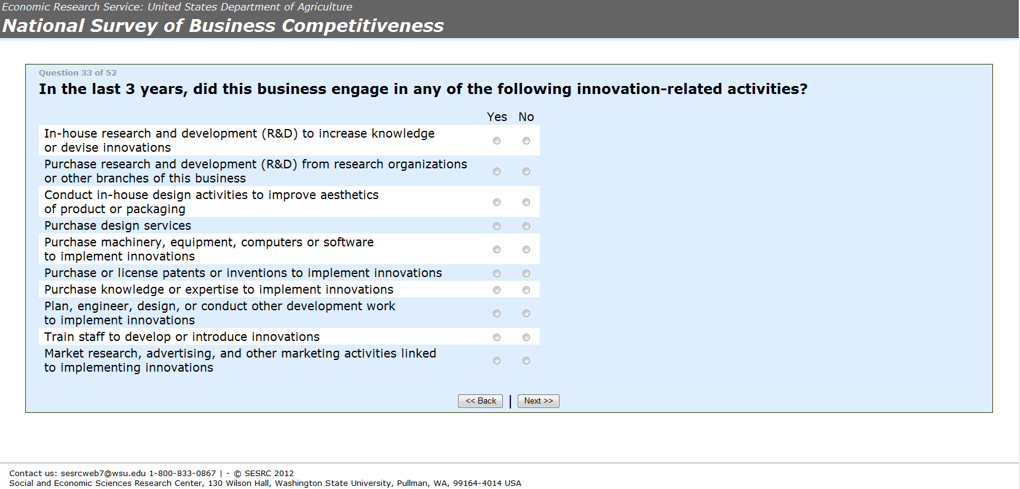
Task: Select No for purchasing knowledge or expertise
Action: click(x=526, y=290)
